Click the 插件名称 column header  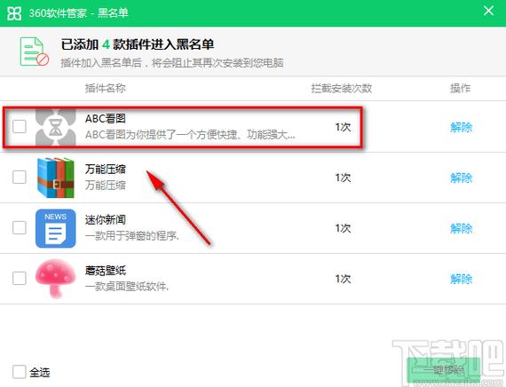pos(106,88)
